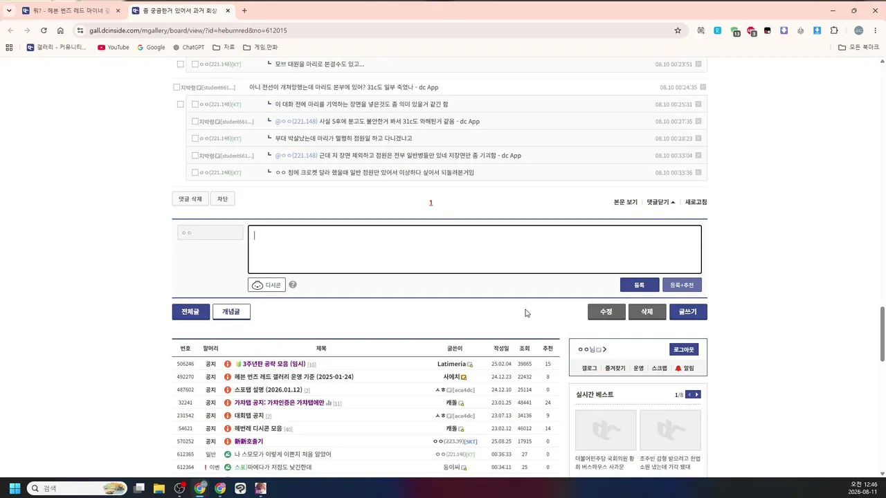The width and height of the screenshot is (886, 498).
Task: Open the 자료 bookmark folder
Action: pos(224,47)
